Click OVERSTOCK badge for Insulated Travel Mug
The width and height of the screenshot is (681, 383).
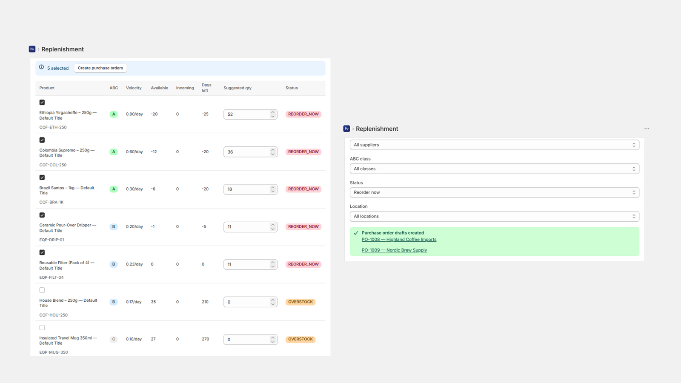coord(300,339)
